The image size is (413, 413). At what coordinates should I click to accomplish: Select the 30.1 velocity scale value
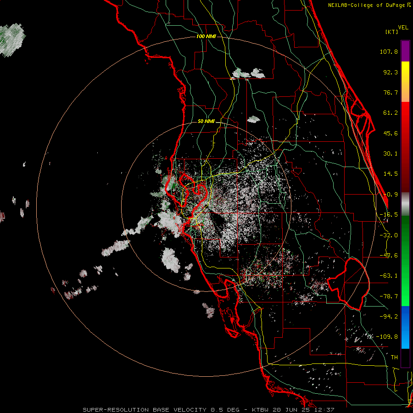pyautogui.click(x=391, y=154)
